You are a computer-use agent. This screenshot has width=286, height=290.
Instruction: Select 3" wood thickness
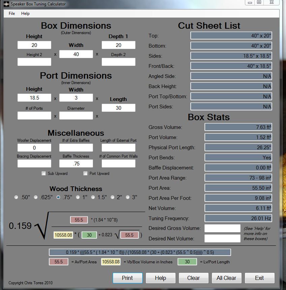[127, 197]
